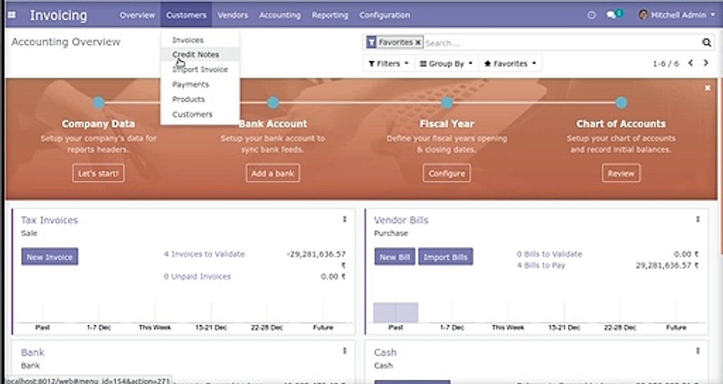Click the Fiscal Year step dot
This screenshot has height=384, width=723.
coord(447,102)
